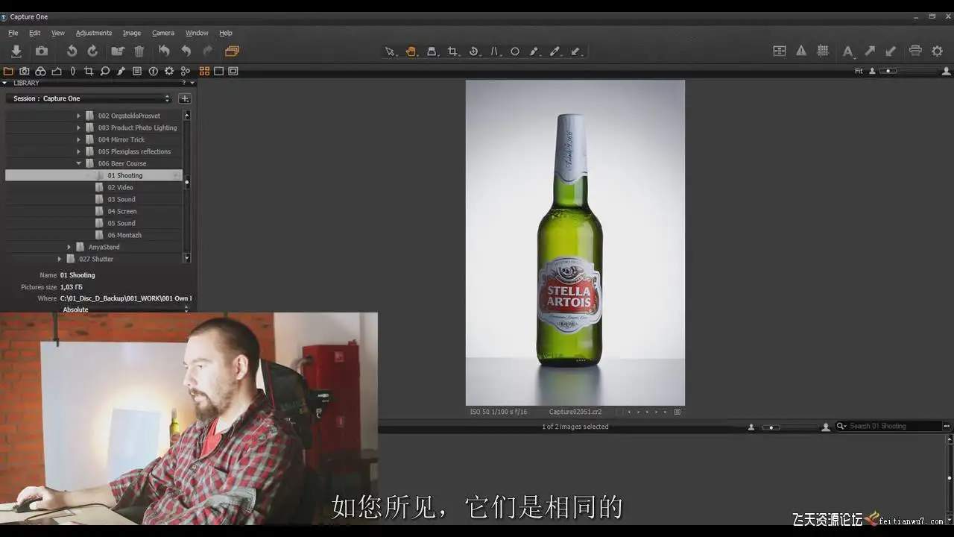
Task: Select the Crop tool in cursor toolbar
Action: click(452, 51)
